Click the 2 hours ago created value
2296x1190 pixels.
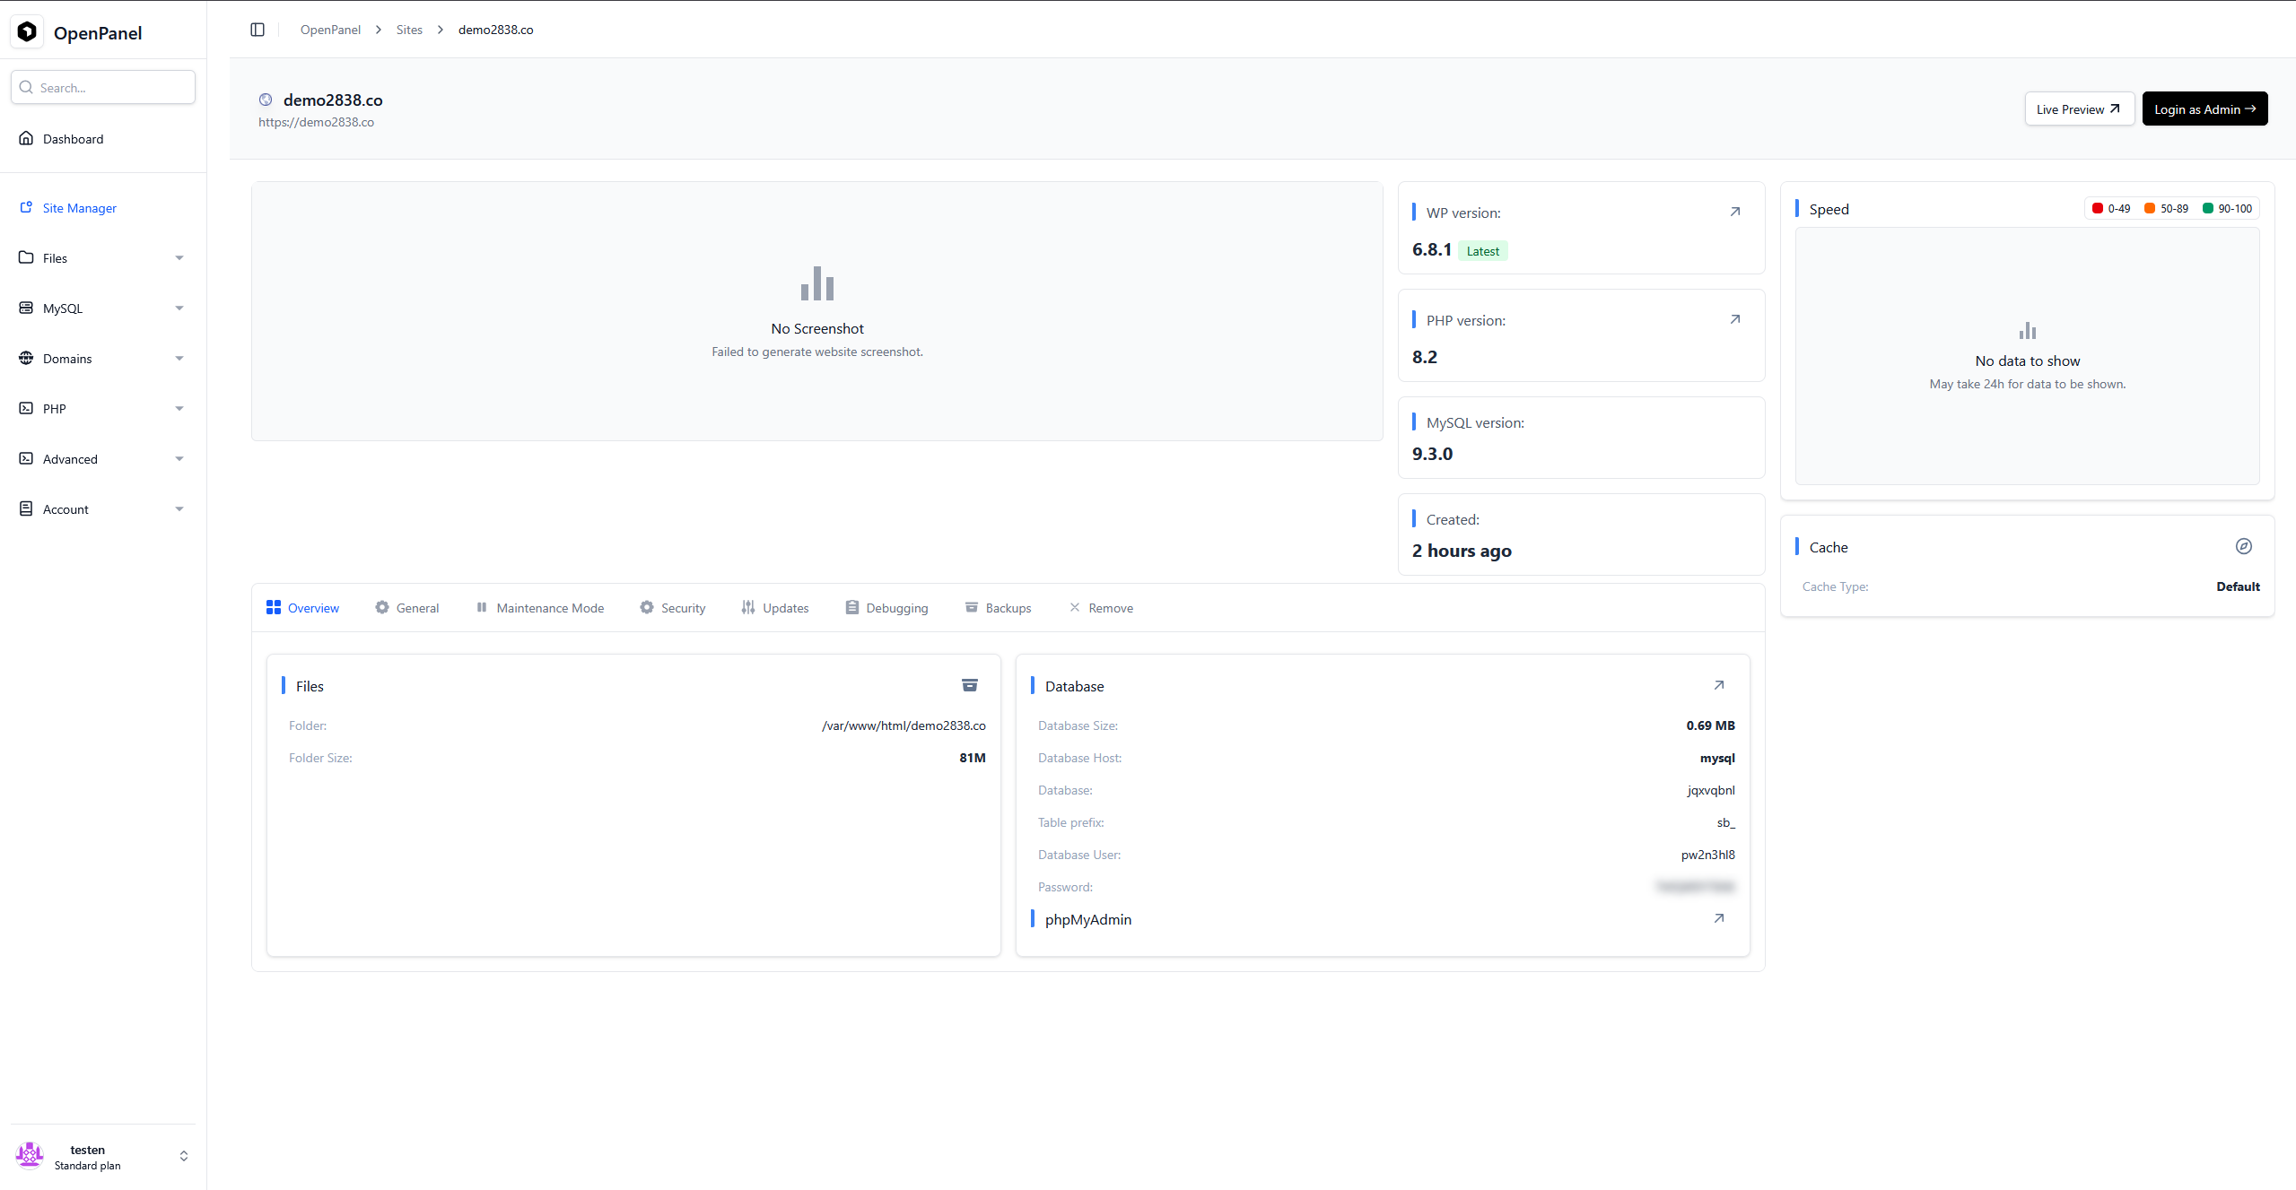coord(1462,551)
